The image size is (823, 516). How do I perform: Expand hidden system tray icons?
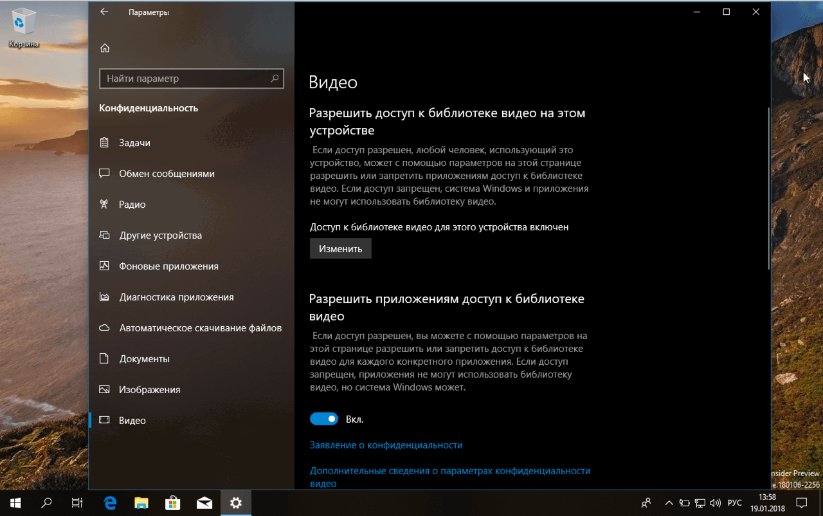669,502
